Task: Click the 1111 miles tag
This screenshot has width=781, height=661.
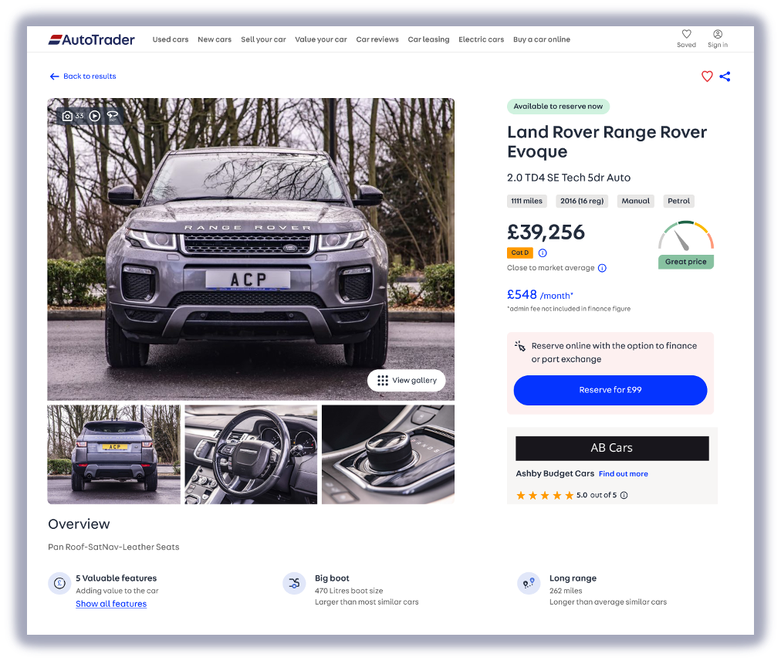Action: point(527,201)
